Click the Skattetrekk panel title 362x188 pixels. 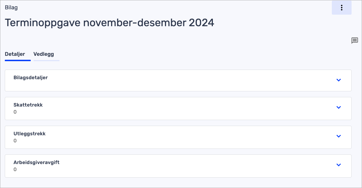tap(28, 105)
